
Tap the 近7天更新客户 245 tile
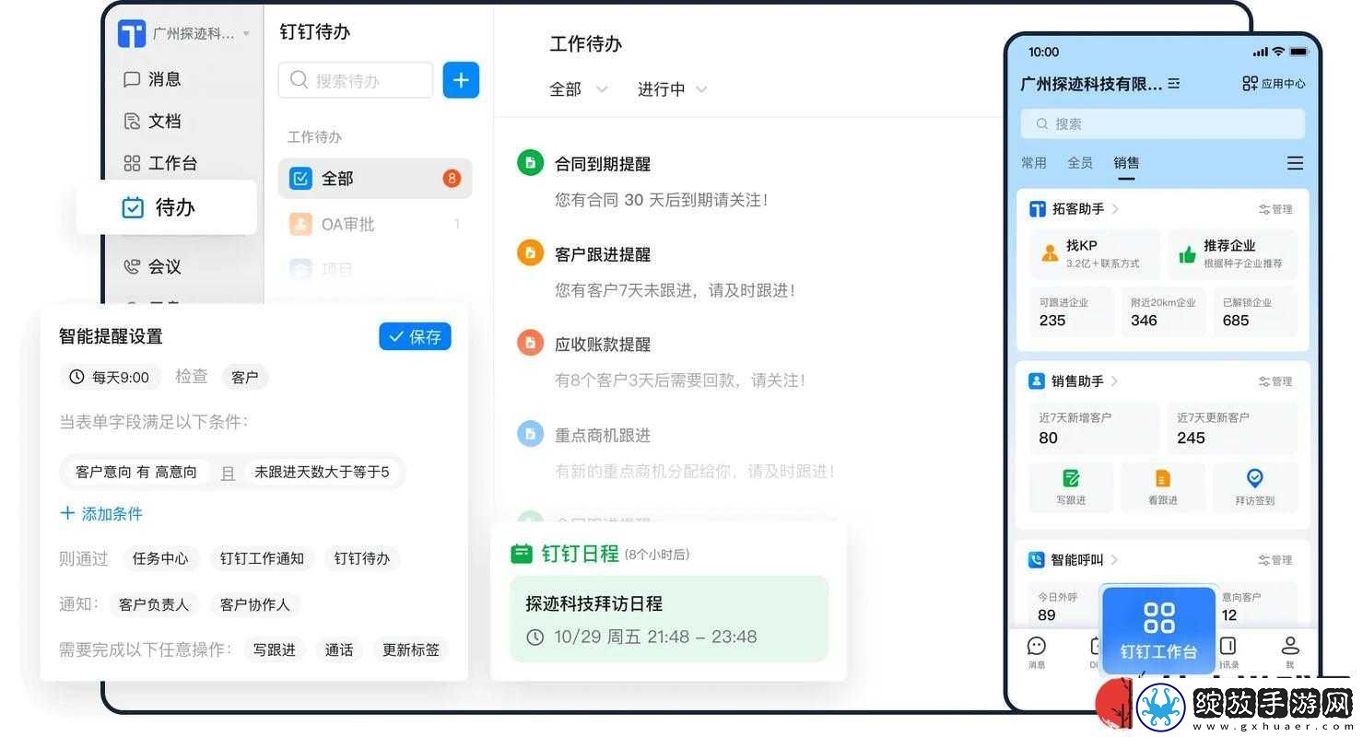1232,428
